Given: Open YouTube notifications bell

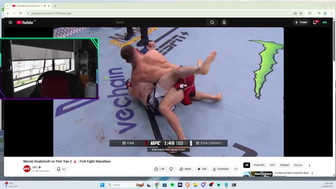Looking at the screenshot, I should pyautogui.click(x=315, y=22).
